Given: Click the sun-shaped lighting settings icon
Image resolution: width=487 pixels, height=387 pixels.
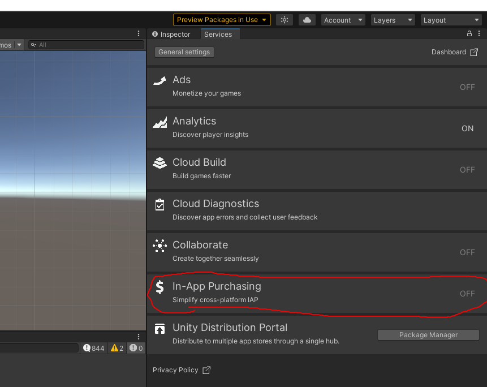Looking at the screenshot, I should (284, 20).
